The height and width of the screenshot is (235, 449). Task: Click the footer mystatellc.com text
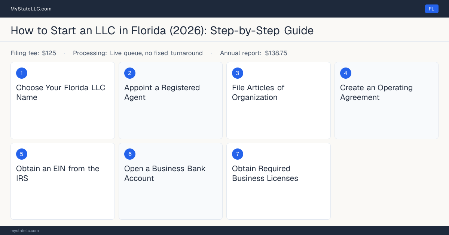point(25,231)
